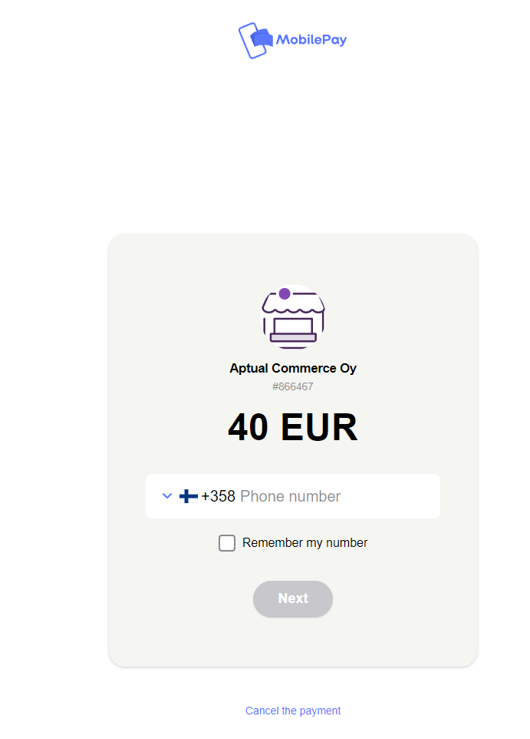The width and height of the screenshot is (530, 739).
Task: Click the laptop graphic inside the shop icon
Action: [293, 330]
